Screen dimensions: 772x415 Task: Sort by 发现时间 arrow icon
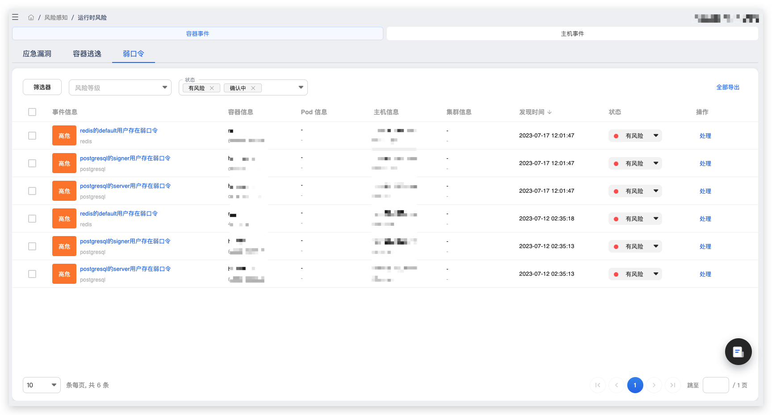point(550,112)
